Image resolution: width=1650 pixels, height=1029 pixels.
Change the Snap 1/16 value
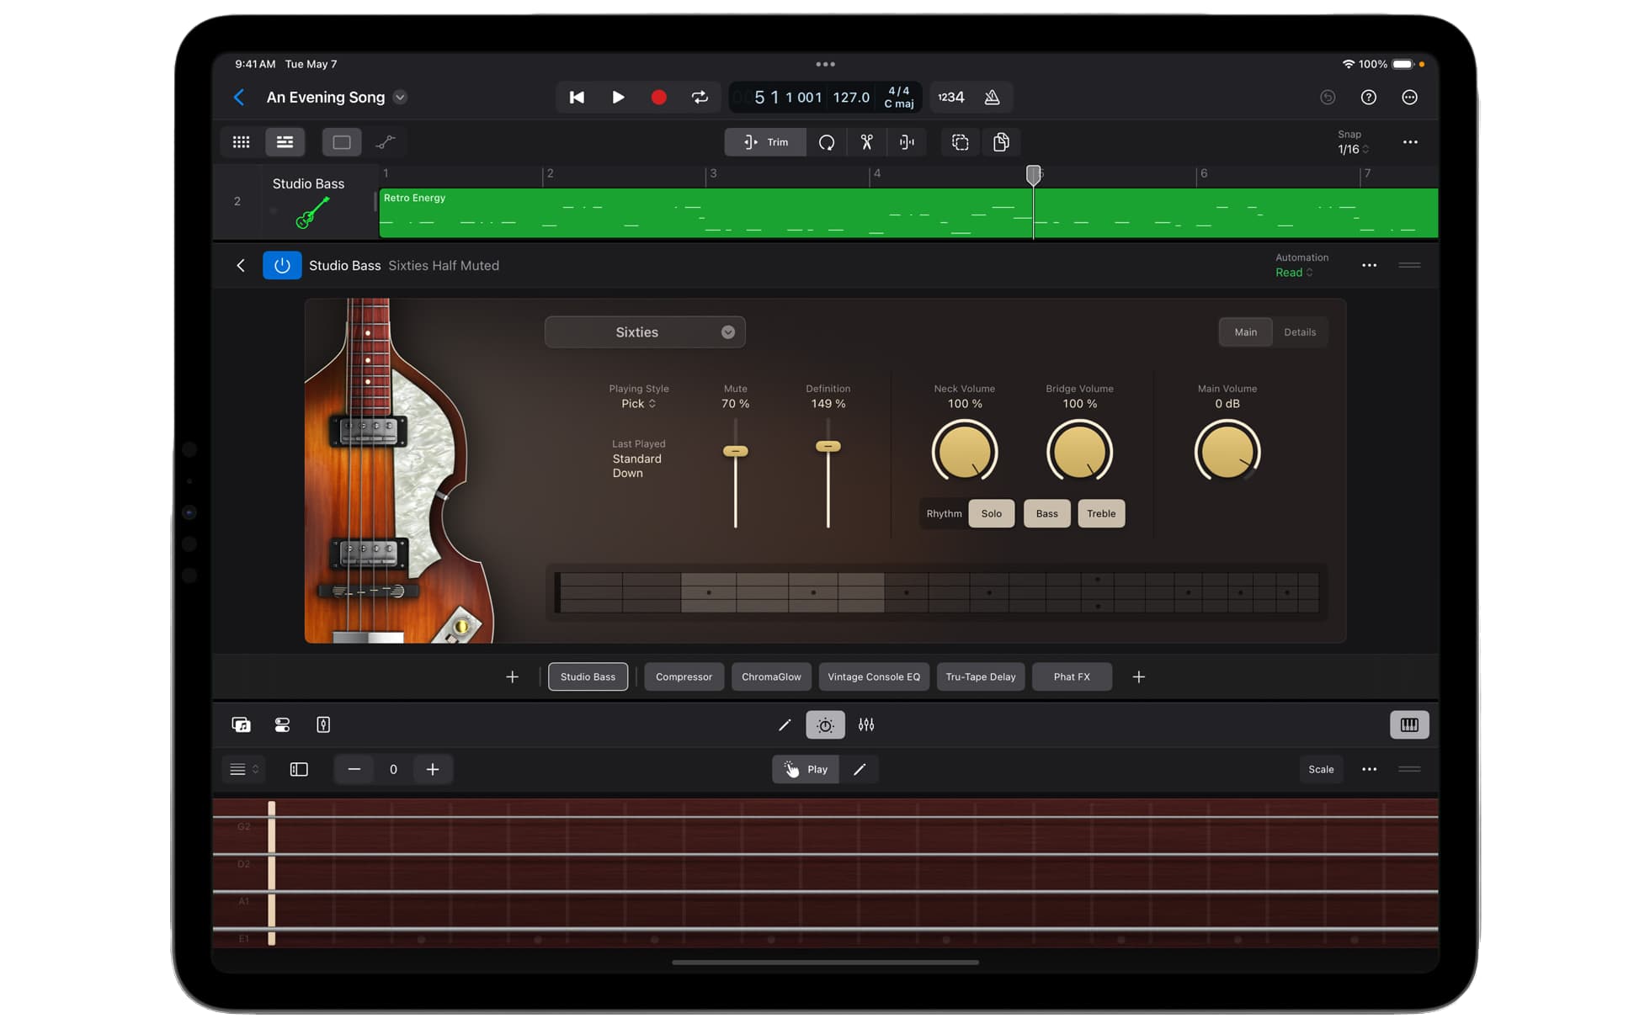coord(1353,150)
